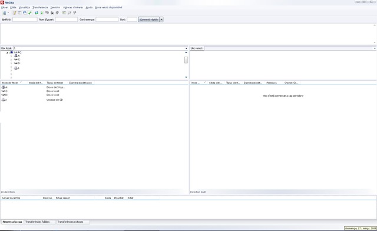The image size is (377, 231).
Task: Toggle directory comparison icon
Action: [x=70, y=13]
